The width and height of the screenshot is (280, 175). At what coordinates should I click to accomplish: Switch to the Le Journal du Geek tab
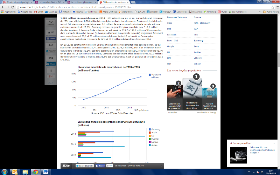click(50, 2)
